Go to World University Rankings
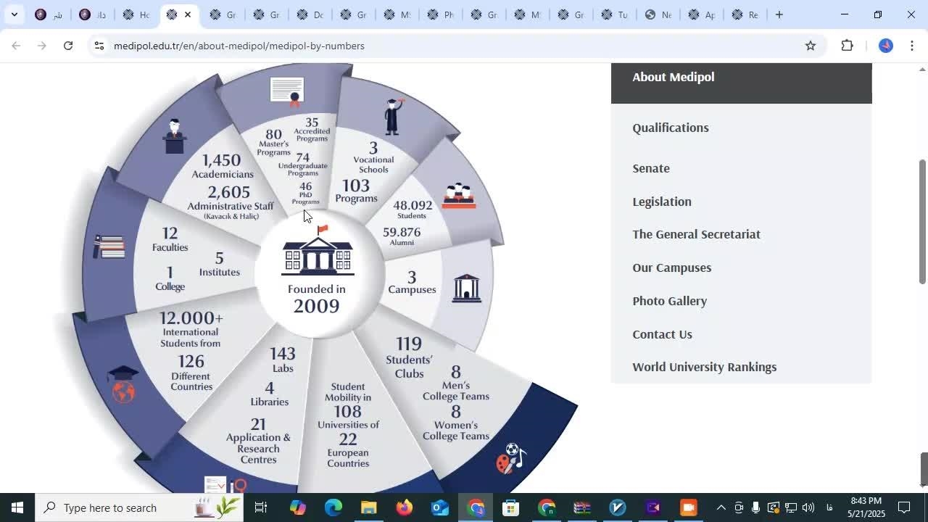Screen dimensions: 928x522 [704, 367]
